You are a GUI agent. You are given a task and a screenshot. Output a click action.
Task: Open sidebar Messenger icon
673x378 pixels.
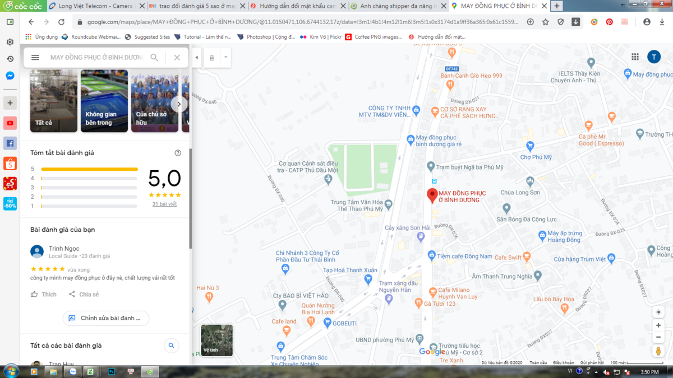(10, 76)
